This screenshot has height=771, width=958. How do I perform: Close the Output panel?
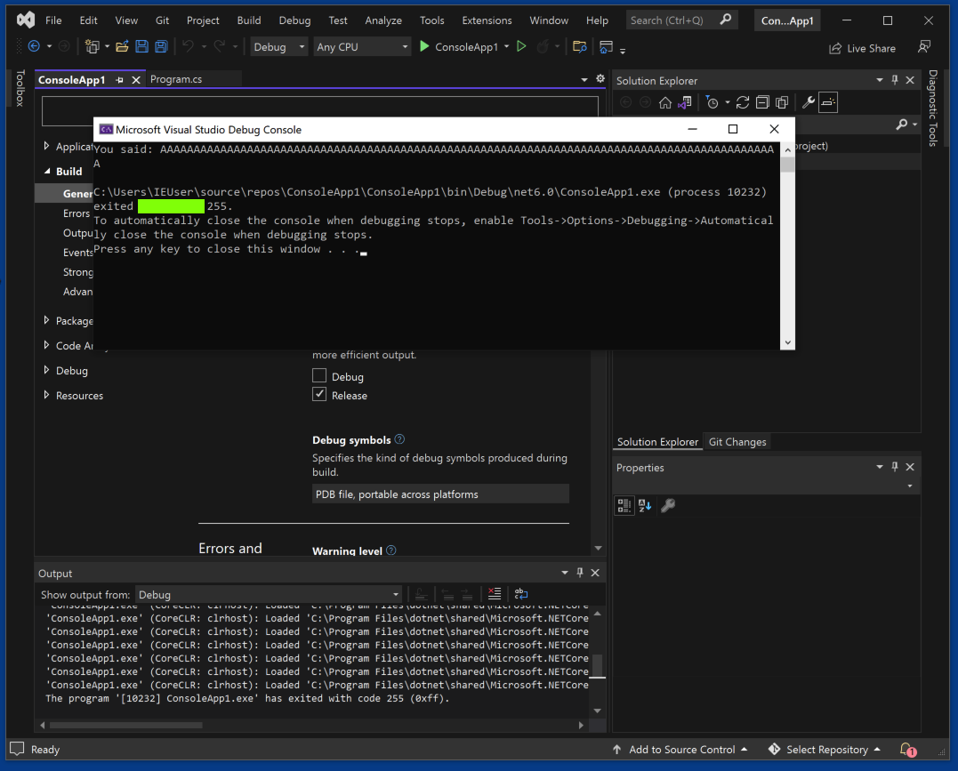click(595, 573)
